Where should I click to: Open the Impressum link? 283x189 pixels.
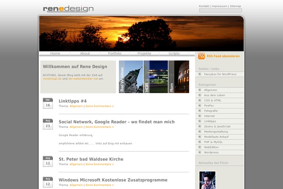tap(219, 6)
